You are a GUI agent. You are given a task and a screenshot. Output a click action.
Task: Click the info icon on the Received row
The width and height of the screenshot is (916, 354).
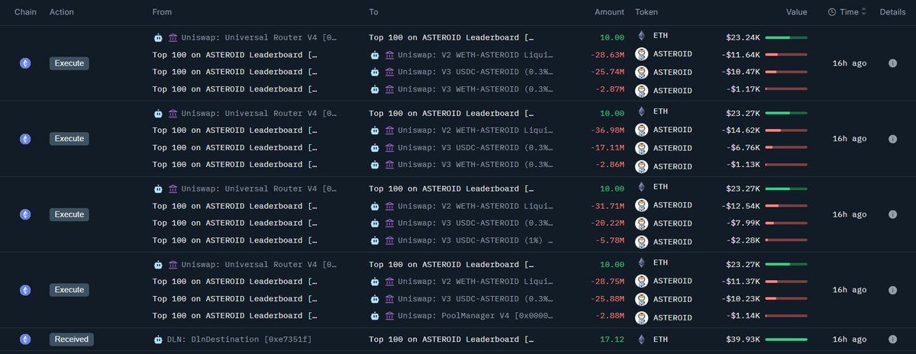click(892, 340)
